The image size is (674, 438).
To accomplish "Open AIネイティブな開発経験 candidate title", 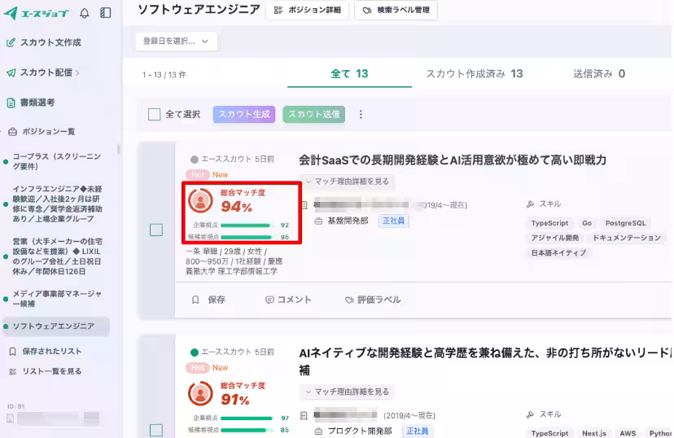I will pos(486,361).
